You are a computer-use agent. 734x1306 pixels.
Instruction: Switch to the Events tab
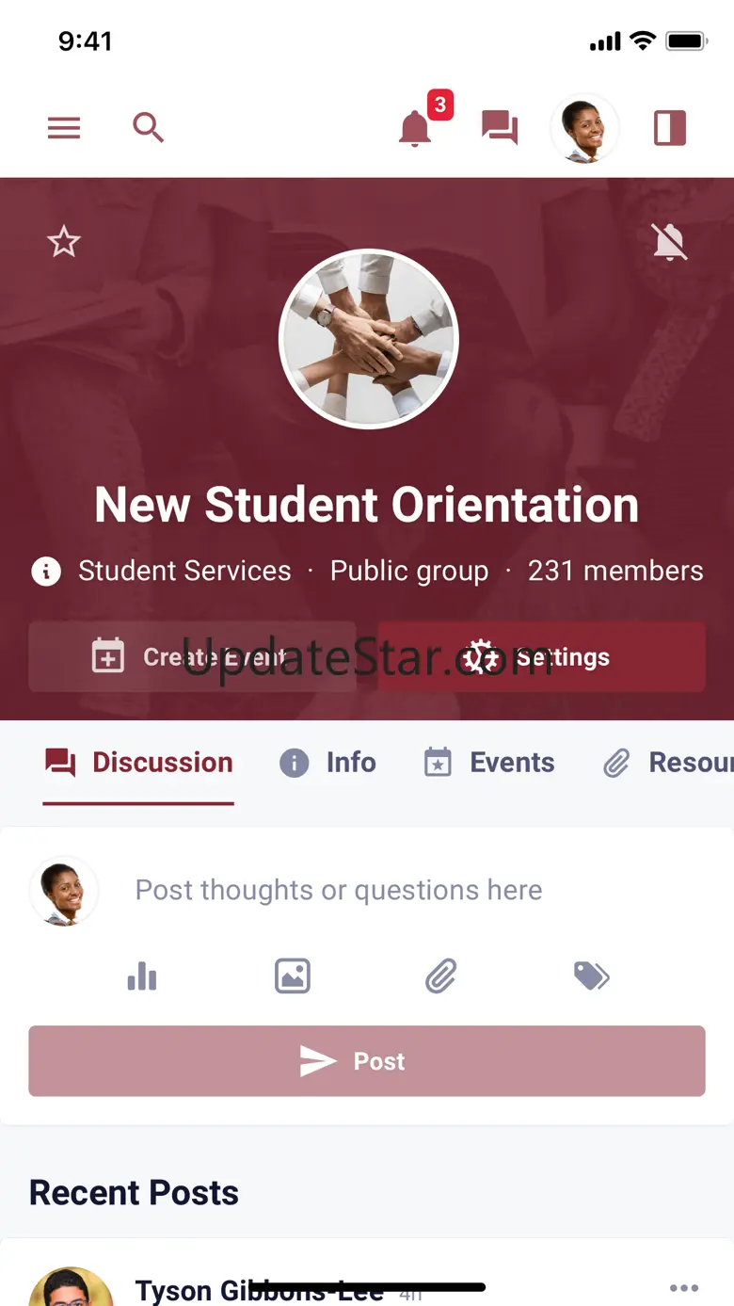coord(489,763)
